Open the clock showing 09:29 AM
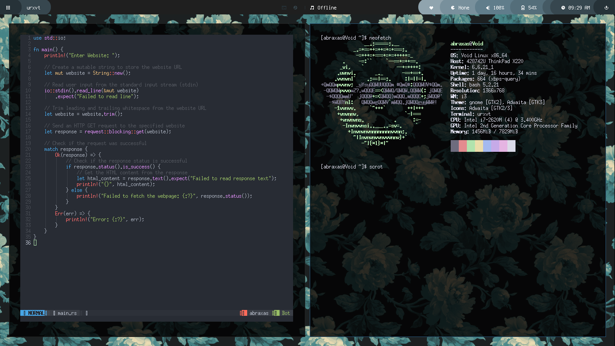The width and height of the screenshot is (615, 346). [575, 8]
